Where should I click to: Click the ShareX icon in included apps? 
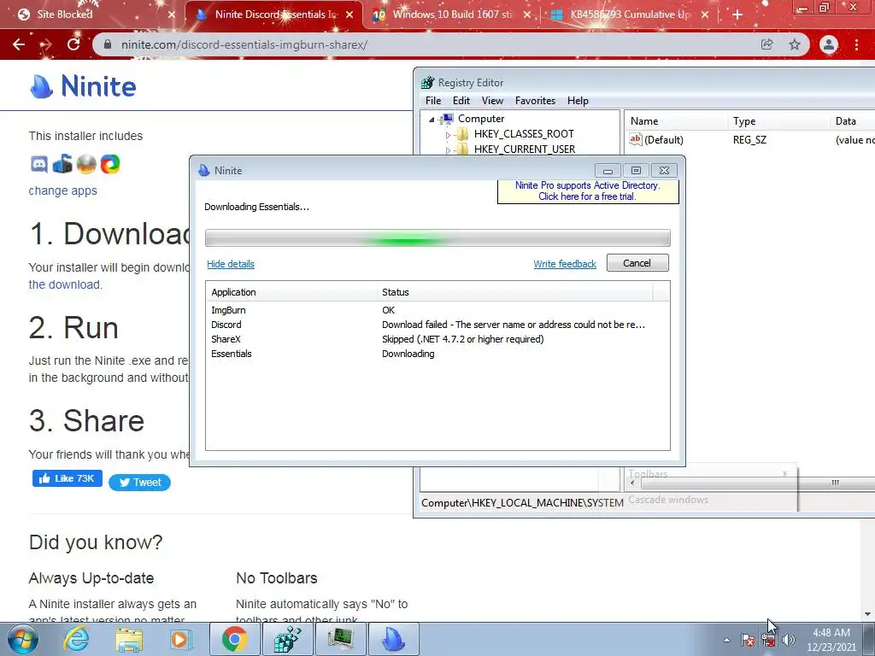110,164
